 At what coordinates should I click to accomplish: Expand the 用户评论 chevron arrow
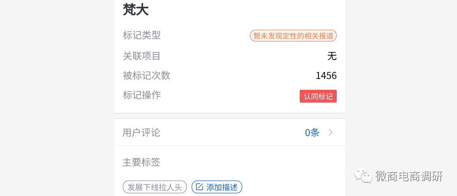331,132
